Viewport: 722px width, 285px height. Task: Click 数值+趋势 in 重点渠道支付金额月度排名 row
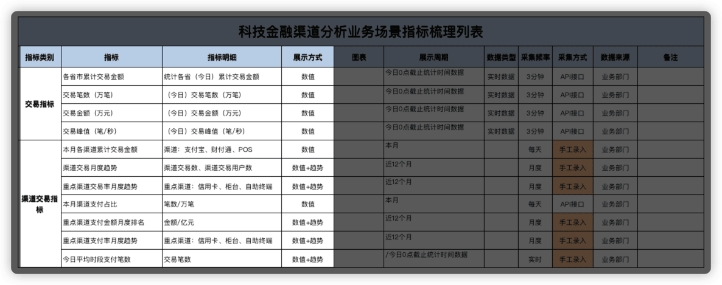(307, 222)
